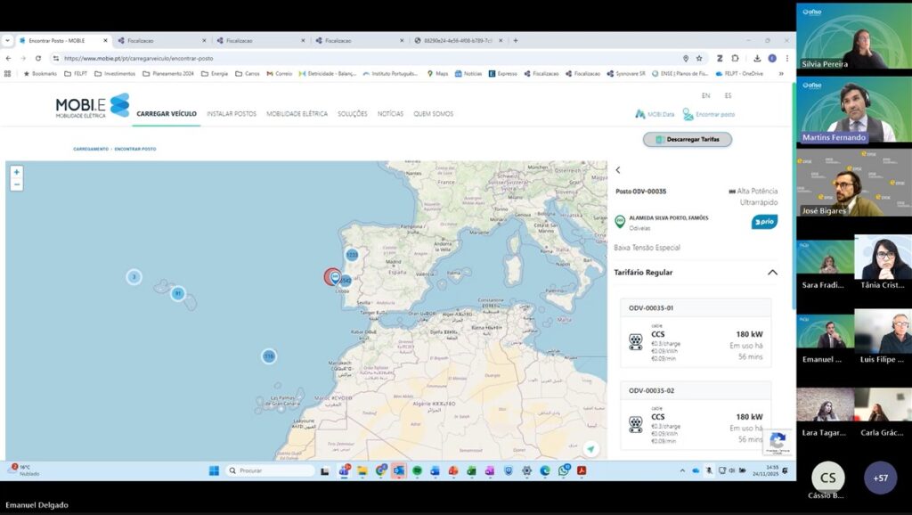Zoom out on the map
The image size is (912, 515).
pyautogui.click(x=16, y=184)
